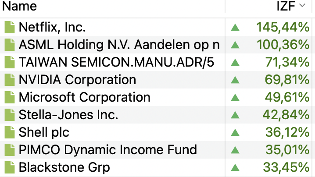The image size is (315, 177).
Task: Click the NVIDIA Corporation file icon
Action: pos(9,80)
